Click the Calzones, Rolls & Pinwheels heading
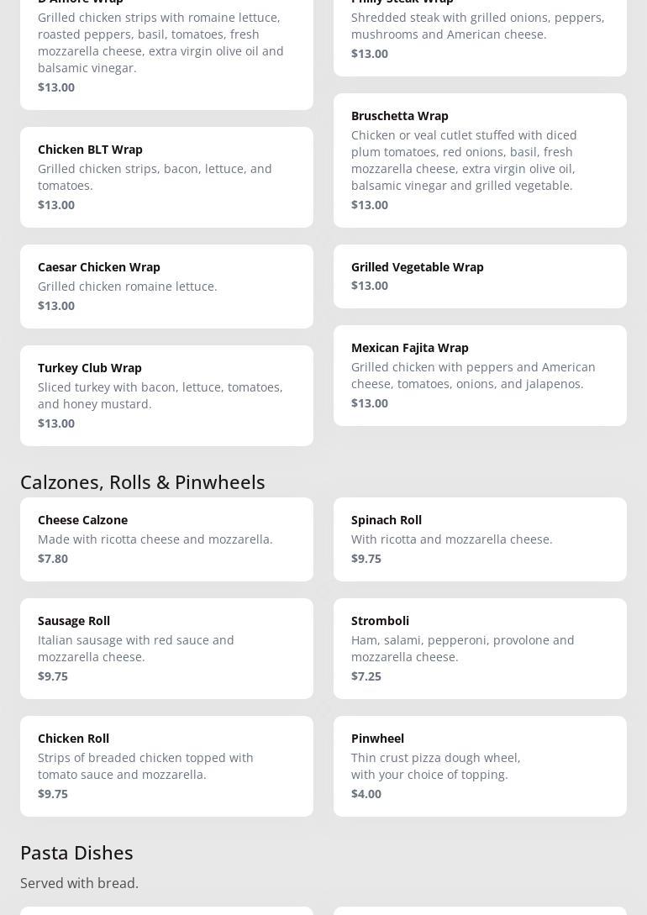Image resolution: width=647 pixels, height=915 pixels. (x=143, y=481)
